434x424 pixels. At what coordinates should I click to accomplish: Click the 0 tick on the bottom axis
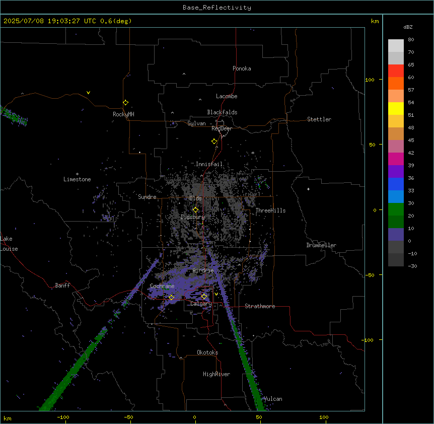194,417
